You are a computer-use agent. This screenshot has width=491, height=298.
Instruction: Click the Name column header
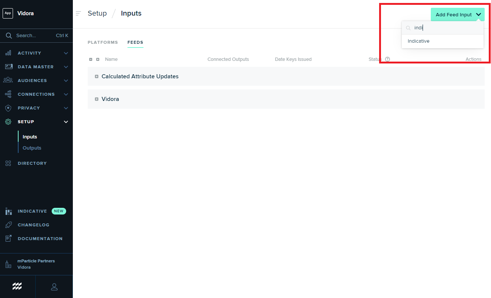[111, 59]
